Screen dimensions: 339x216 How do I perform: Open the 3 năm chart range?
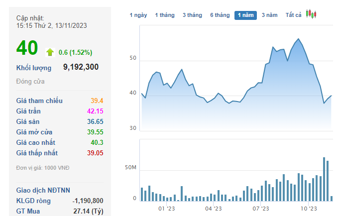tap(270, 15)
